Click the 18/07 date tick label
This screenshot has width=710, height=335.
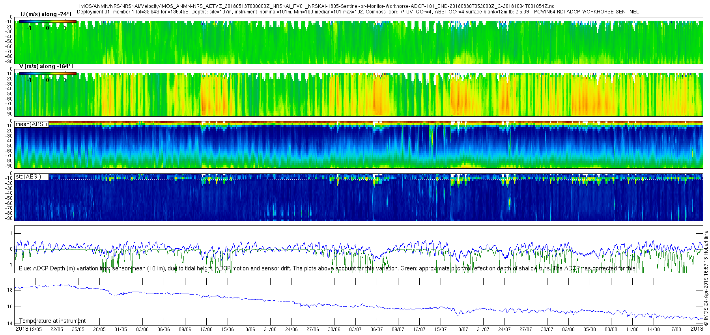pos(462,329)
